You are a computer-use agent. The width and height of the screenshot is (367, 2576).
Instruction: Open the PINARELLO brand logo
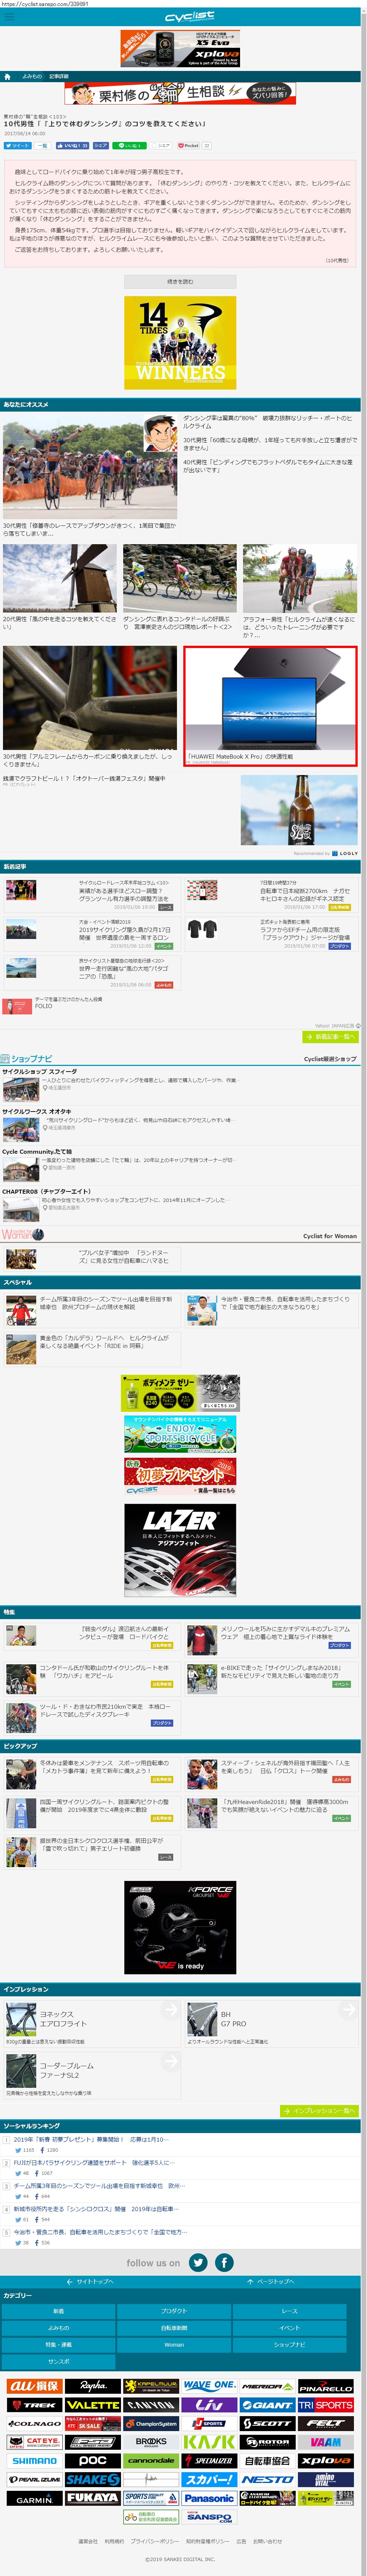pyautogui.click(x=326, y=2386)
